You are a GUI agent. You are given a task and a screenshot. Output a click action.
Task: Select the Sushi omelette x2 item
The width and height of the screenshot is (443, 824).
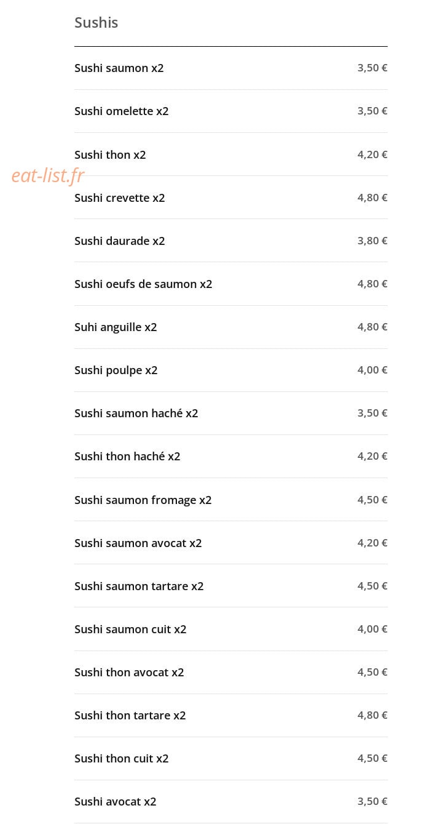click(230, 111)
